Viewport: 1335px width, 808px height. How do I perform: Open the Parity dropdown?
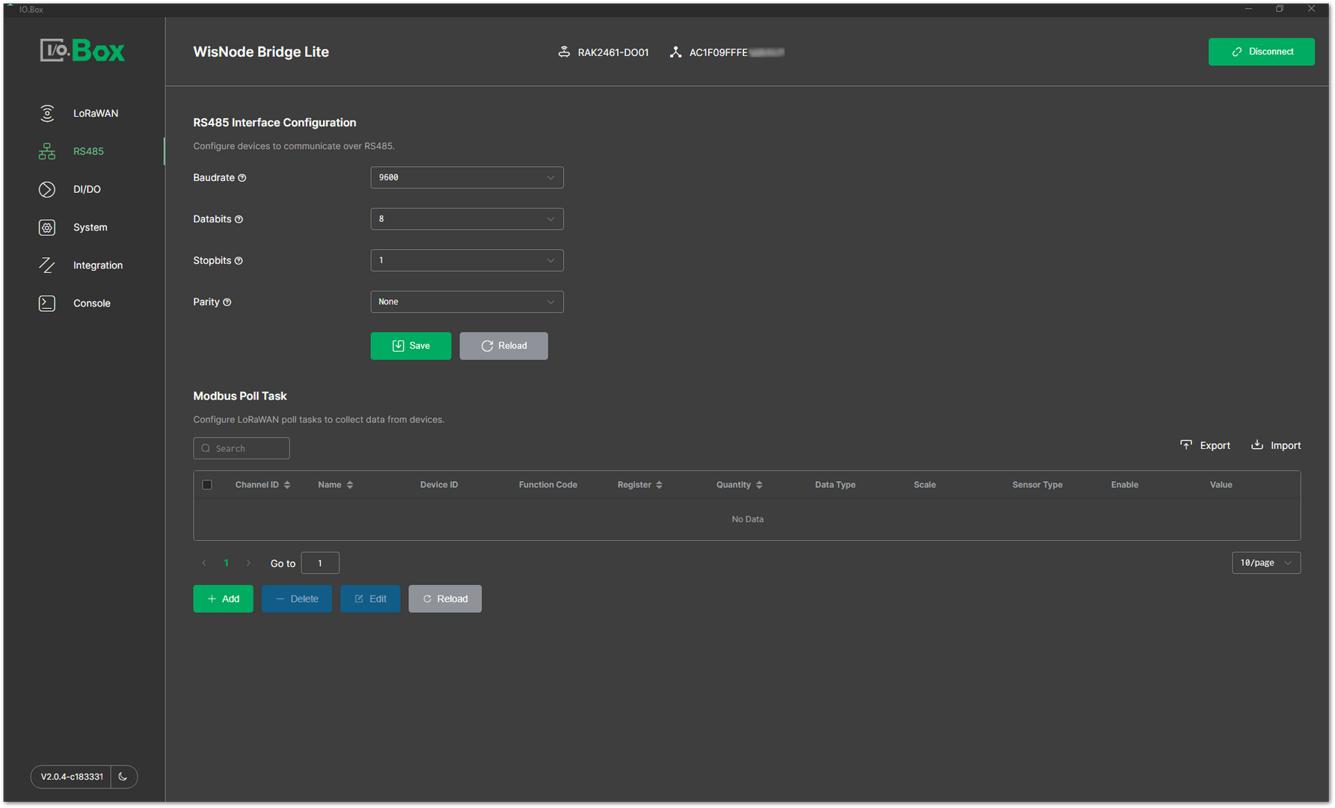click(467, 302)
